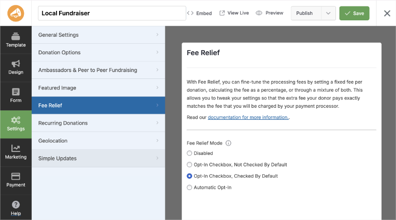The width and height of the screenshot is (396, 220).
Task: Expand the Ambassadors & Peer to Peer chevron
Action: 157,70
